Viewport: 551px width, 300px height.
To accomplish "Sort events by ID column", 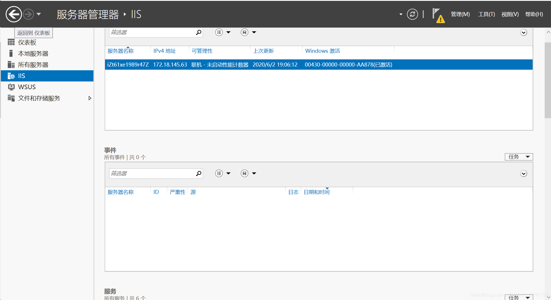I will click(x=156, y=192).
